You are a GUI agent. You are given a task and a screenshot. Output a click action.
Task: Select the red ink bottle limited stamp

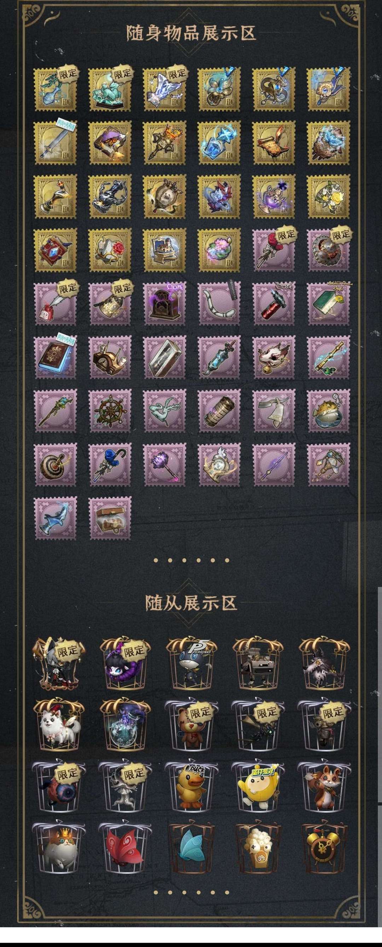point(56,304)
